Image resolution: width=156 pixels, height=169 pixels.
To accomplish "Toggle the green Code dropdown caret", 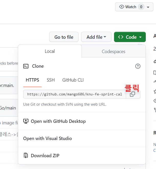I will coord(140,37).
